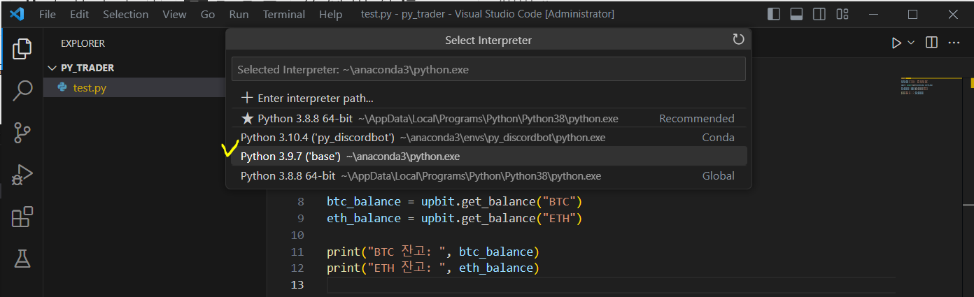Open the Search view in activity bar
The width and height of the screenshot is (974, 297).
tap(22, 90)
